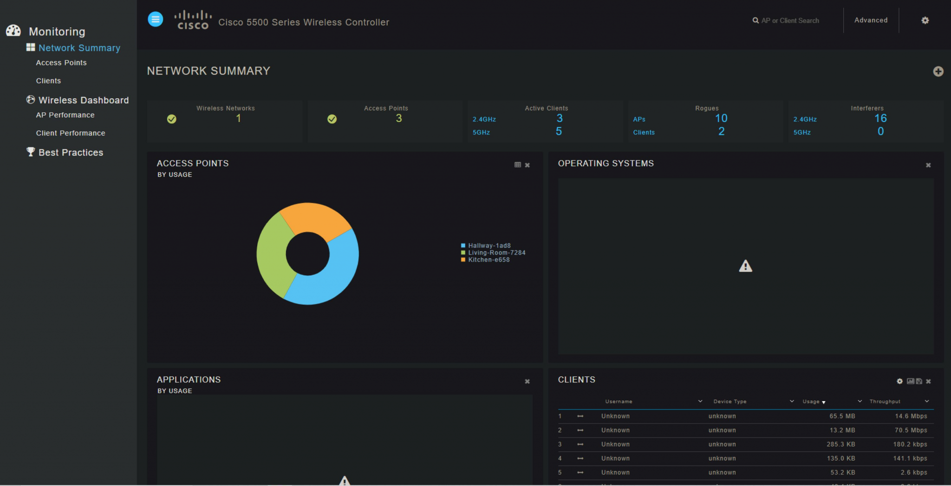Image resolution: width=951 pixels, height=486 pixels.
Task: Click the Advanced button
Action: coord(871,20)
